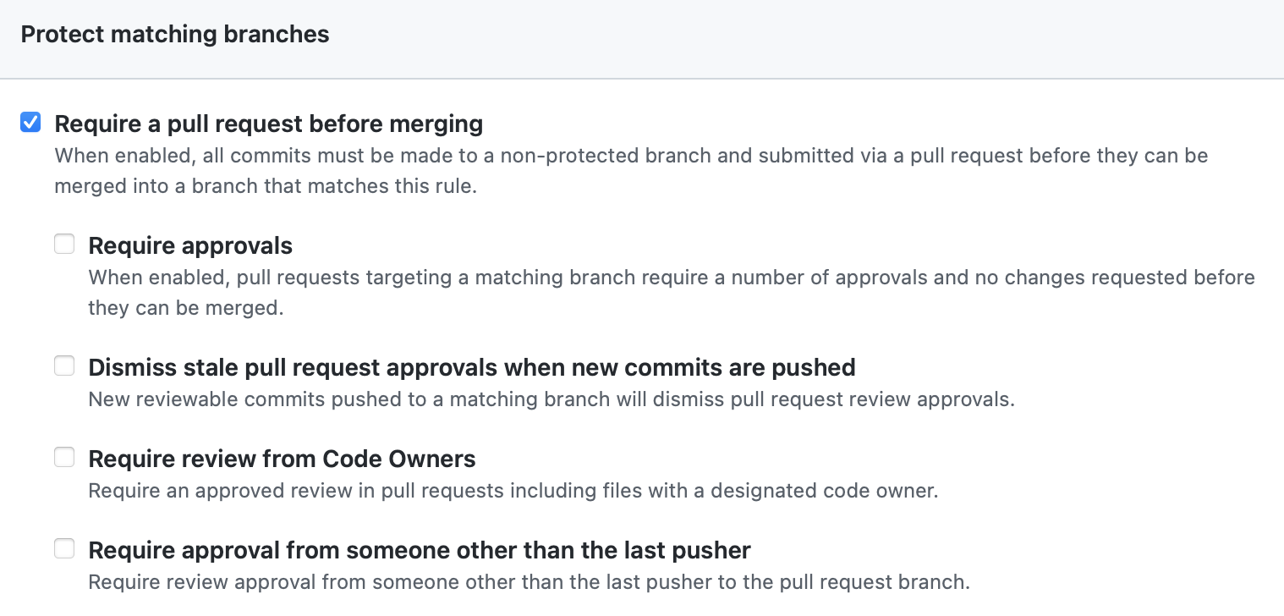Uncheck Require a pull request before merging
1284x616 pixels.
coord(30,124)
